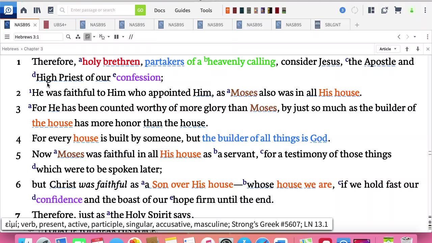Open the Article navigation dropdown

(x=387, y=49)
